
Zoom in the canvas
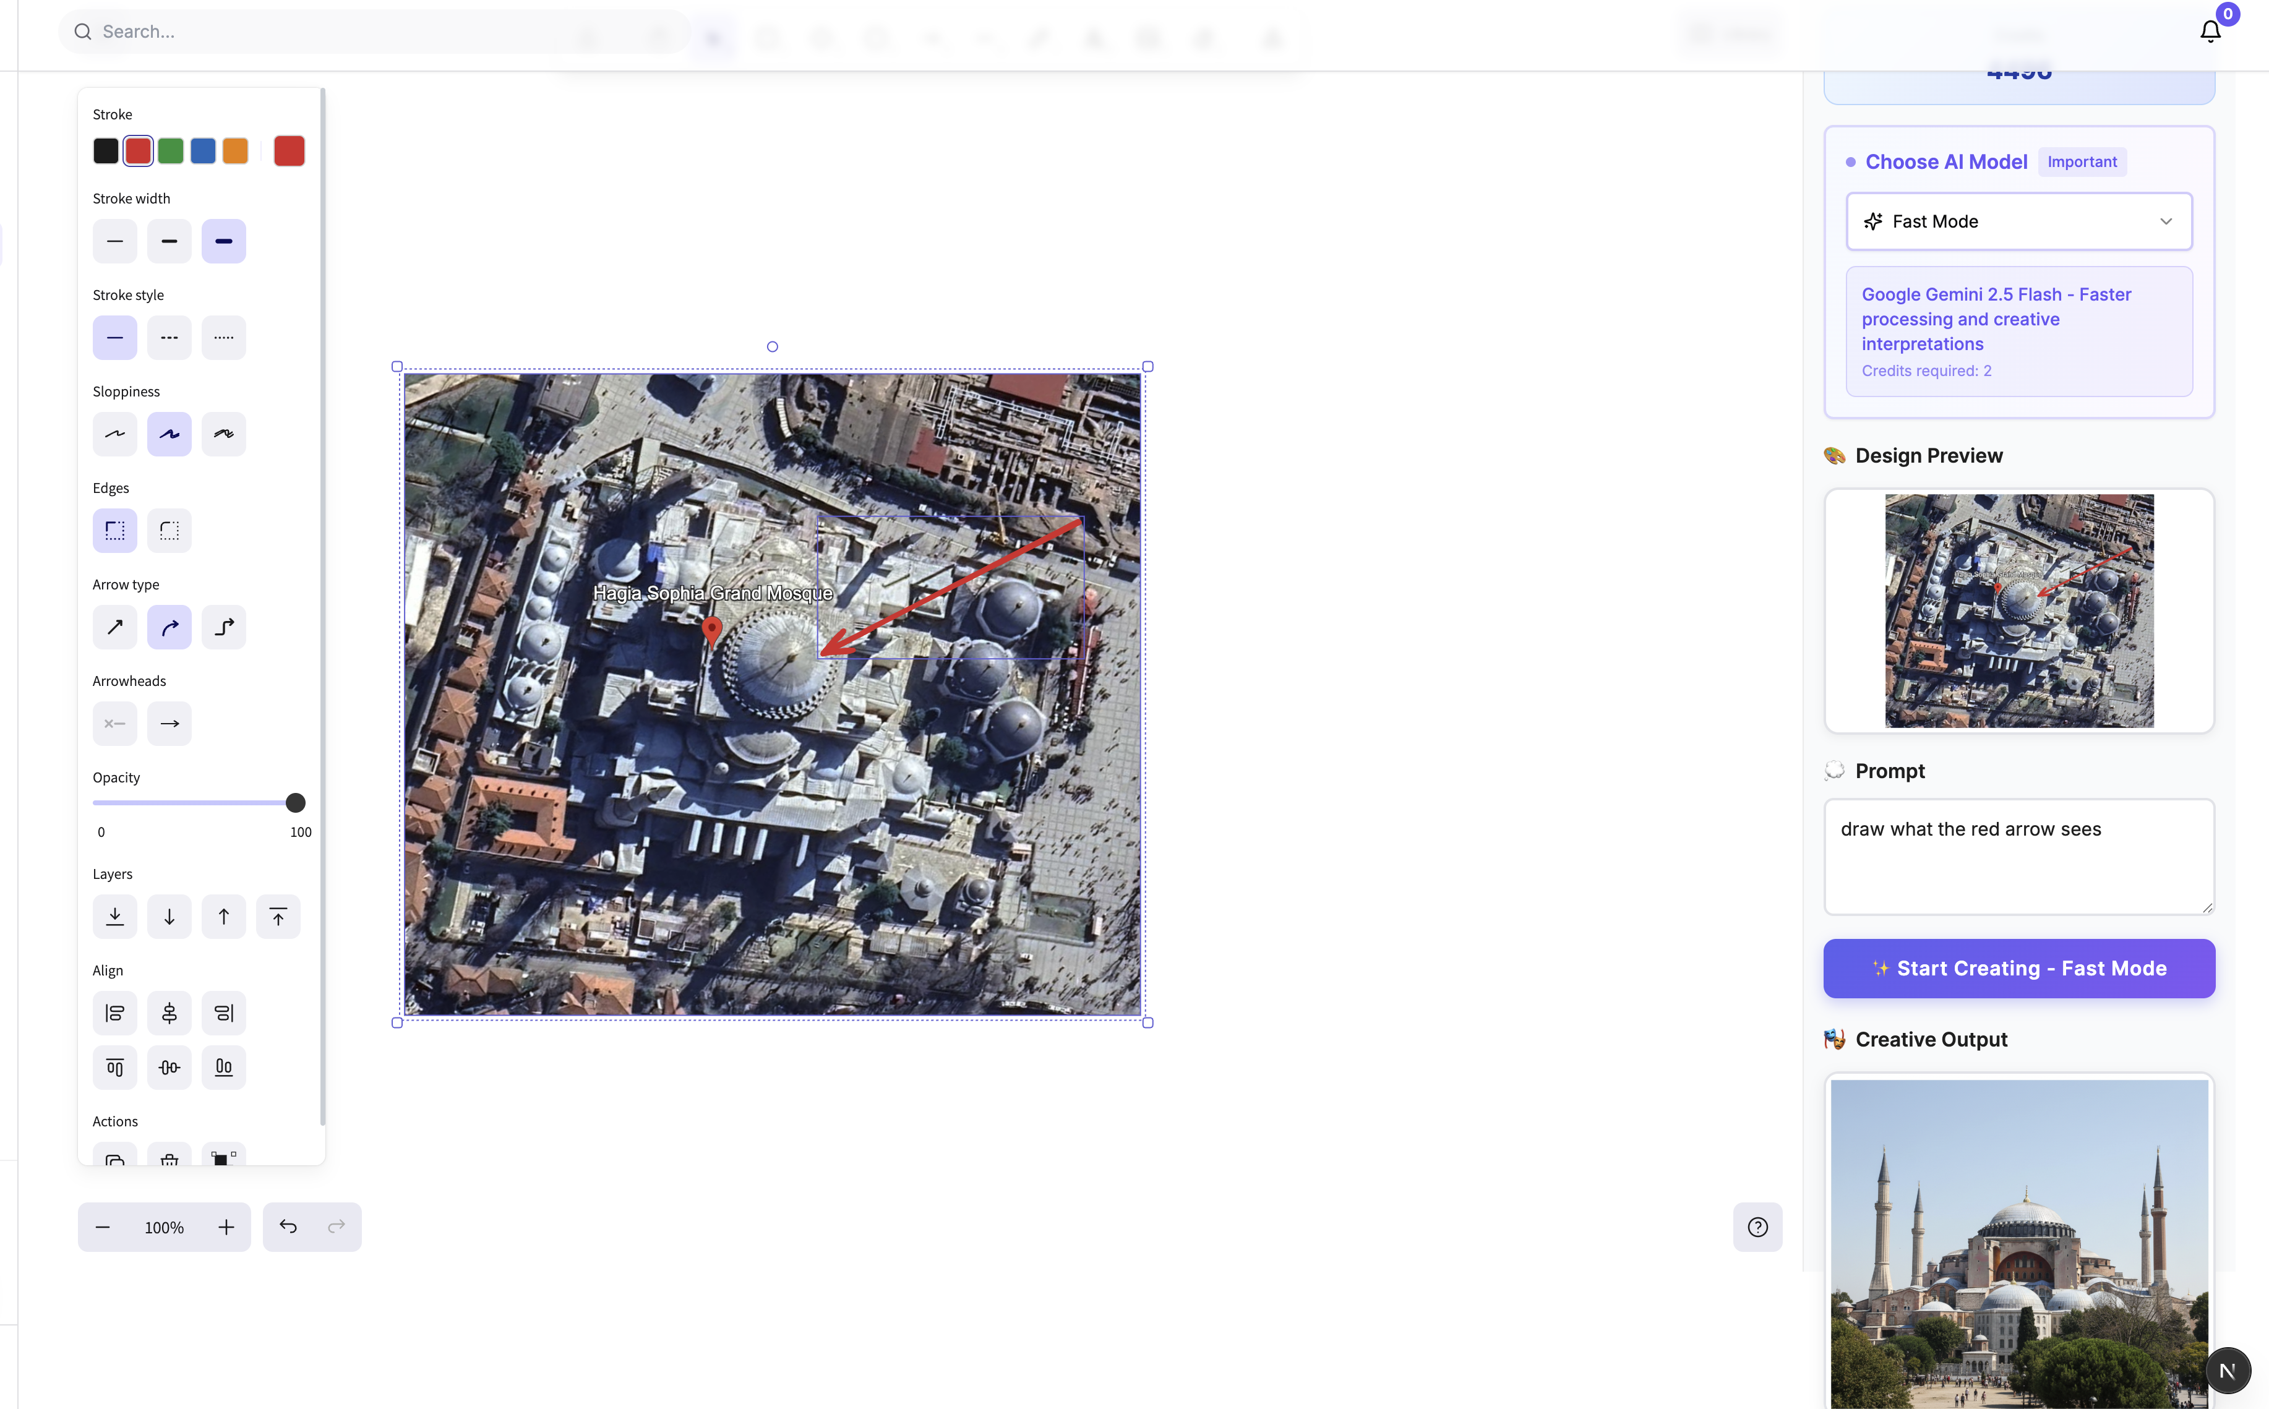(x=226, y=1227)
